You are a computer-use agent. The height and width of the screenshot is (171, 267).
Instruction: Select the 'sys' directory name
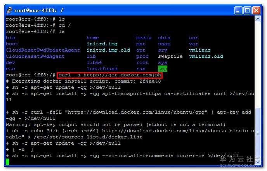(163, 62)
